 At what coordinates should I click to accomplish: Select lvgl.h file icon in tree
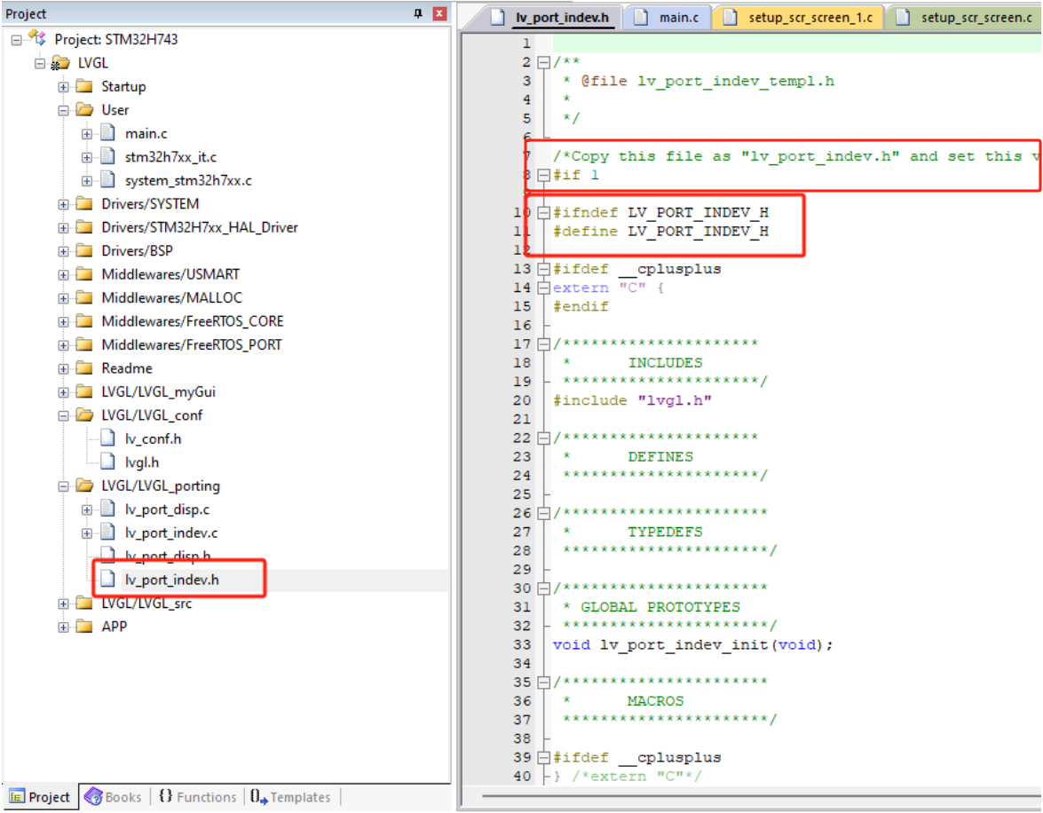click(x=107, y=462)
